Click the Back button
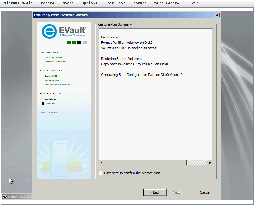 tap(155, 192)
